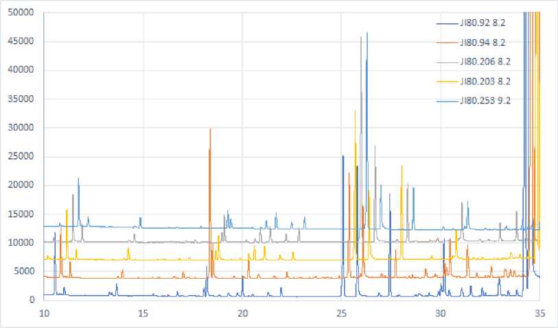
Task: Select the JI80.203 8.2 legend entry
Action: pos(474,81)
